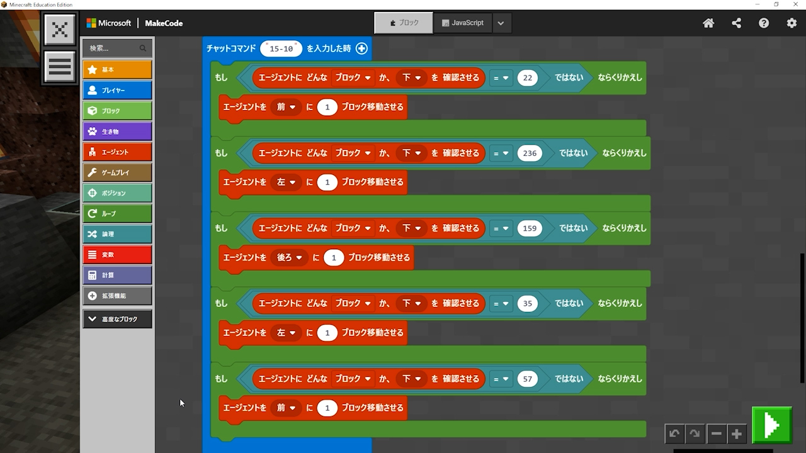Image resolution: width=806 pixels, height=453 pixels.
Task: Open the エージェント block category
Action: point(117,152)
